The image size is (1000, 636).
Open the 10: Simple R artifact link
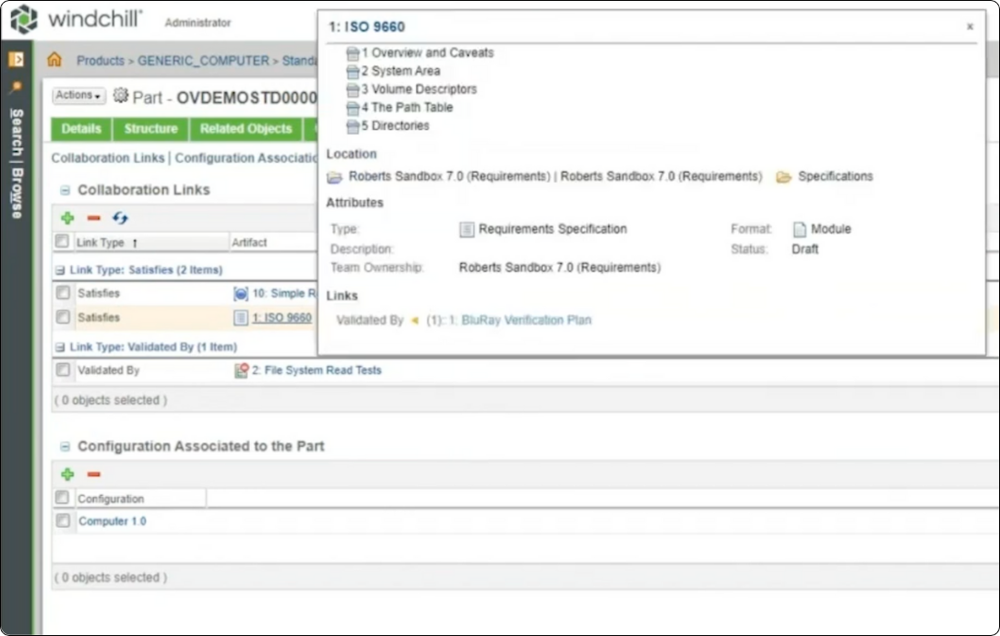pos(285,293)
